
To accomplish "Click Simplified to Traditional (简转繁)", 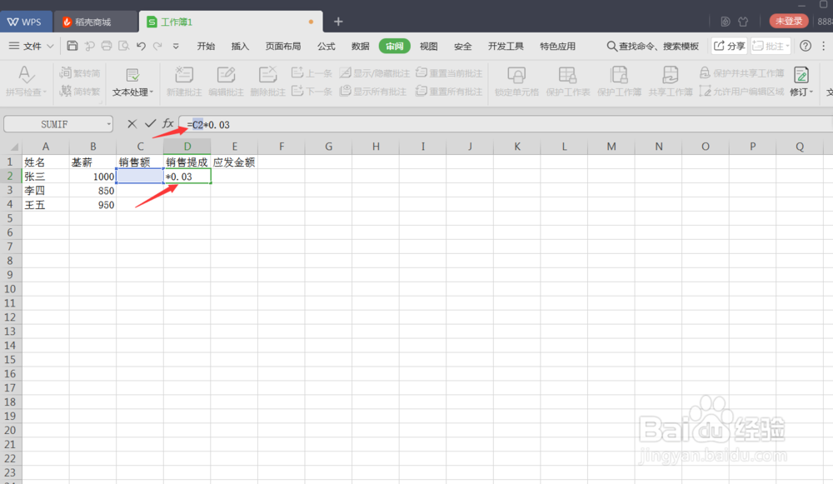I will coord(80,91).
